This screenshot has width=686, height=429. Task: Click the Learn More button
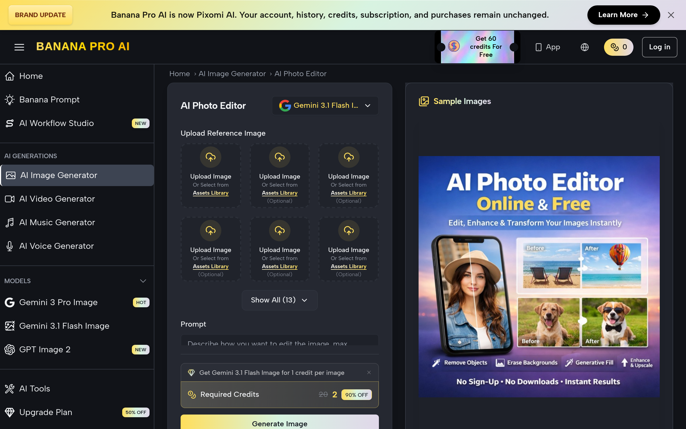coord(623,15)
